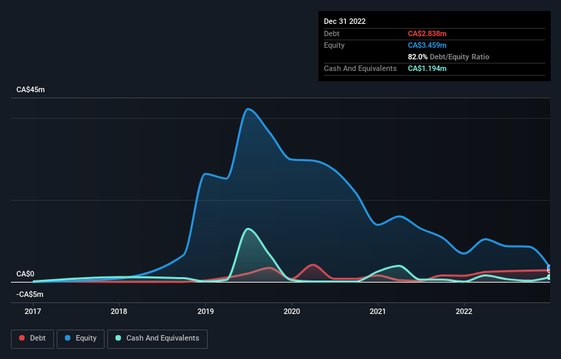Select the 2019 x-axis label

[x=206, y=311]
